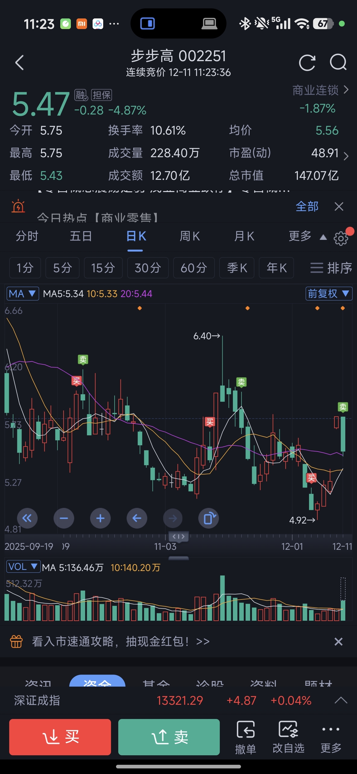The height and width of the screenshot is (774, 357).
Task: Zoom in the K-line chart
Action: tap(100, 518)
